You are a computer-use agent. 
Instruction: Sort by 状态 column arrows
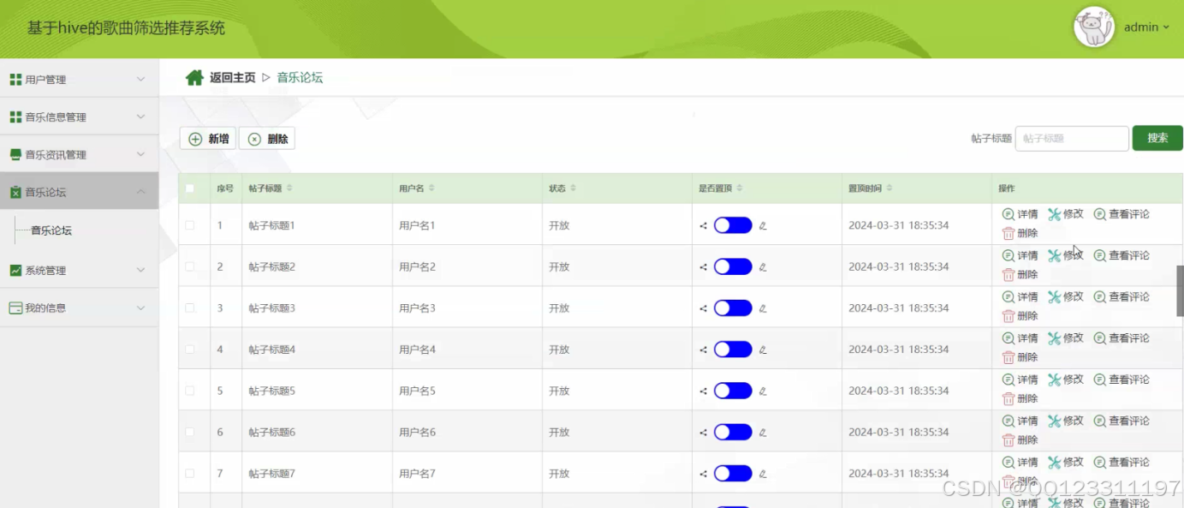573,188
